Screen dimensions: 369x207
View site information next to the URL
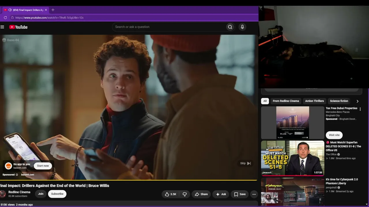pyautogui.click(x=12, y=18)
